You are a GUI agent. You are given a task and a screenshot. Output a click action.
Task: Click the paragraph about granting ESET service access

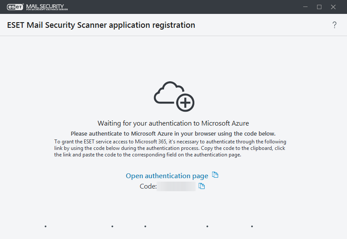coord(170,148)
